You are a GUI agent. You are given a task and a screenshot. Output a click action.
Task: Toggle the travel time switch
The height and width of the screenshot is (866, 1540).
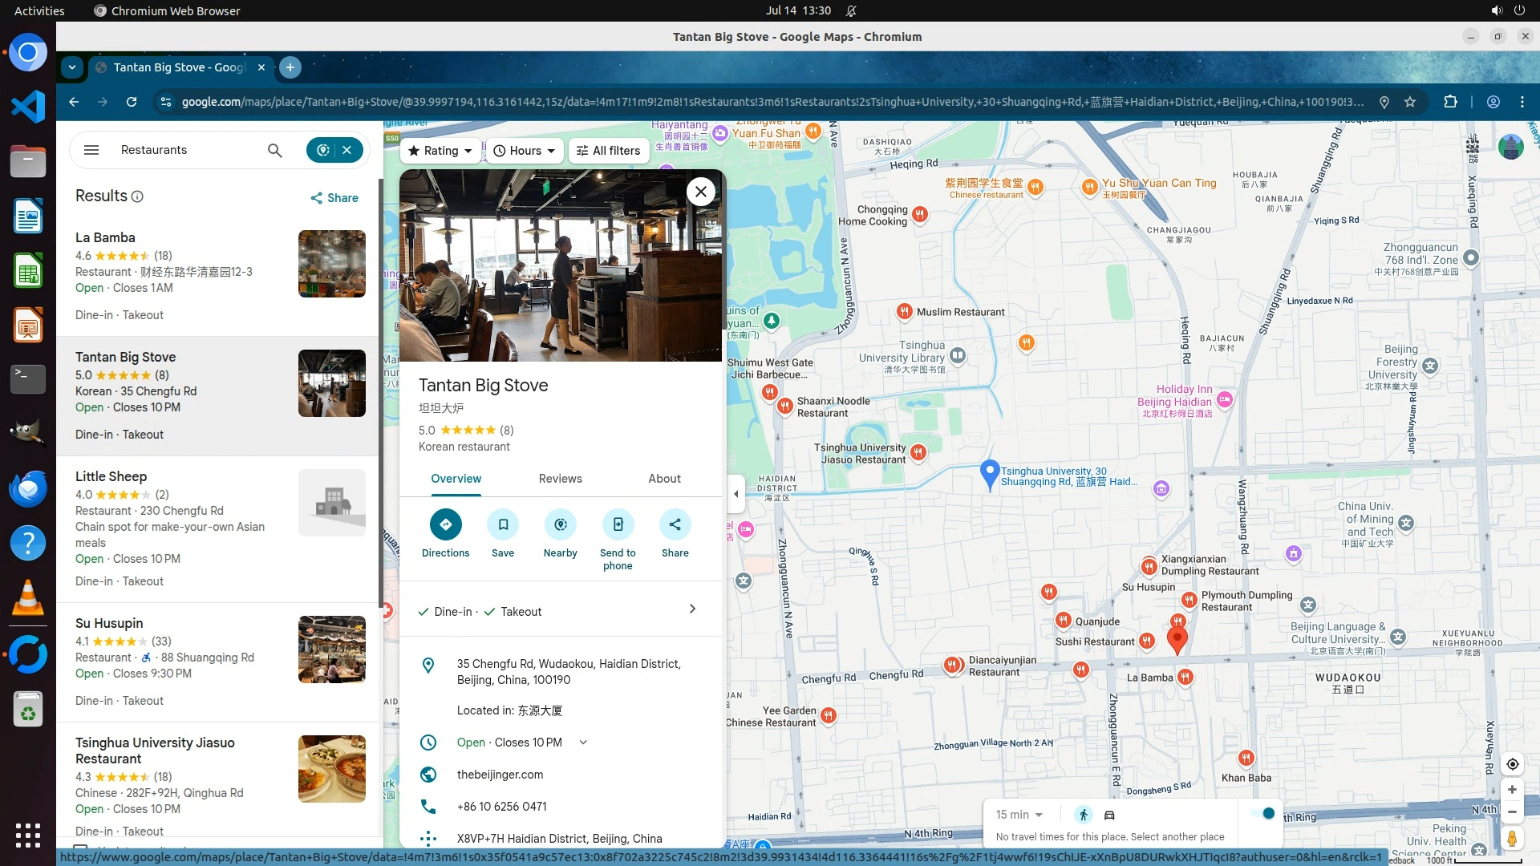[x=1263, y=814]
